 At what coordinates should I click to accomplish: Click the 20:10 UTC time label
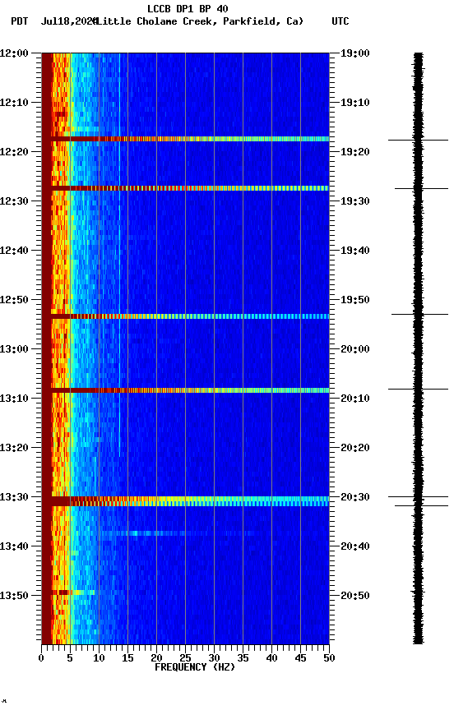pyautogui.click(x=355, y=399)
